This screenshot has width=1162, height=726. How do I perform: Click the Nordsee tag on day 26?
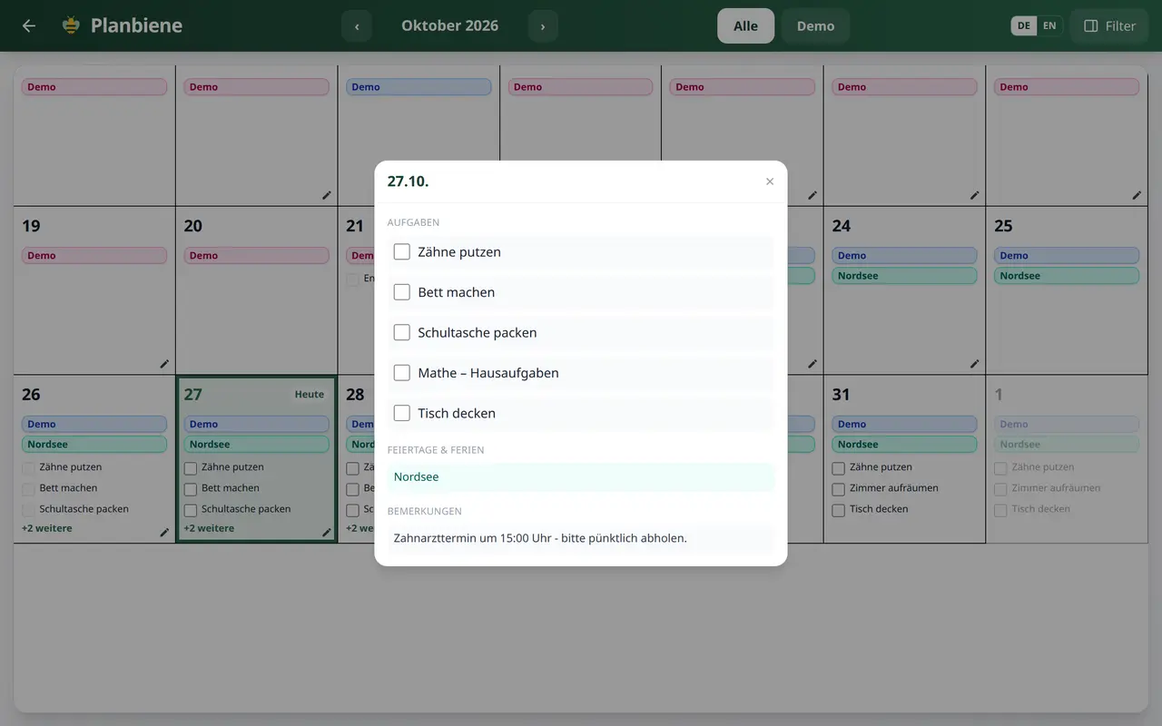[94, 445]
